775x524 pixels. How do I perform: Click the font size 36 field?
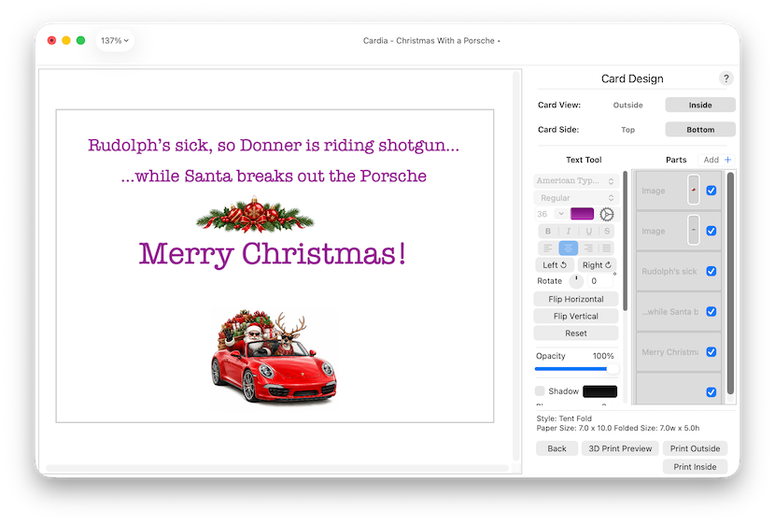pos(544,214)
